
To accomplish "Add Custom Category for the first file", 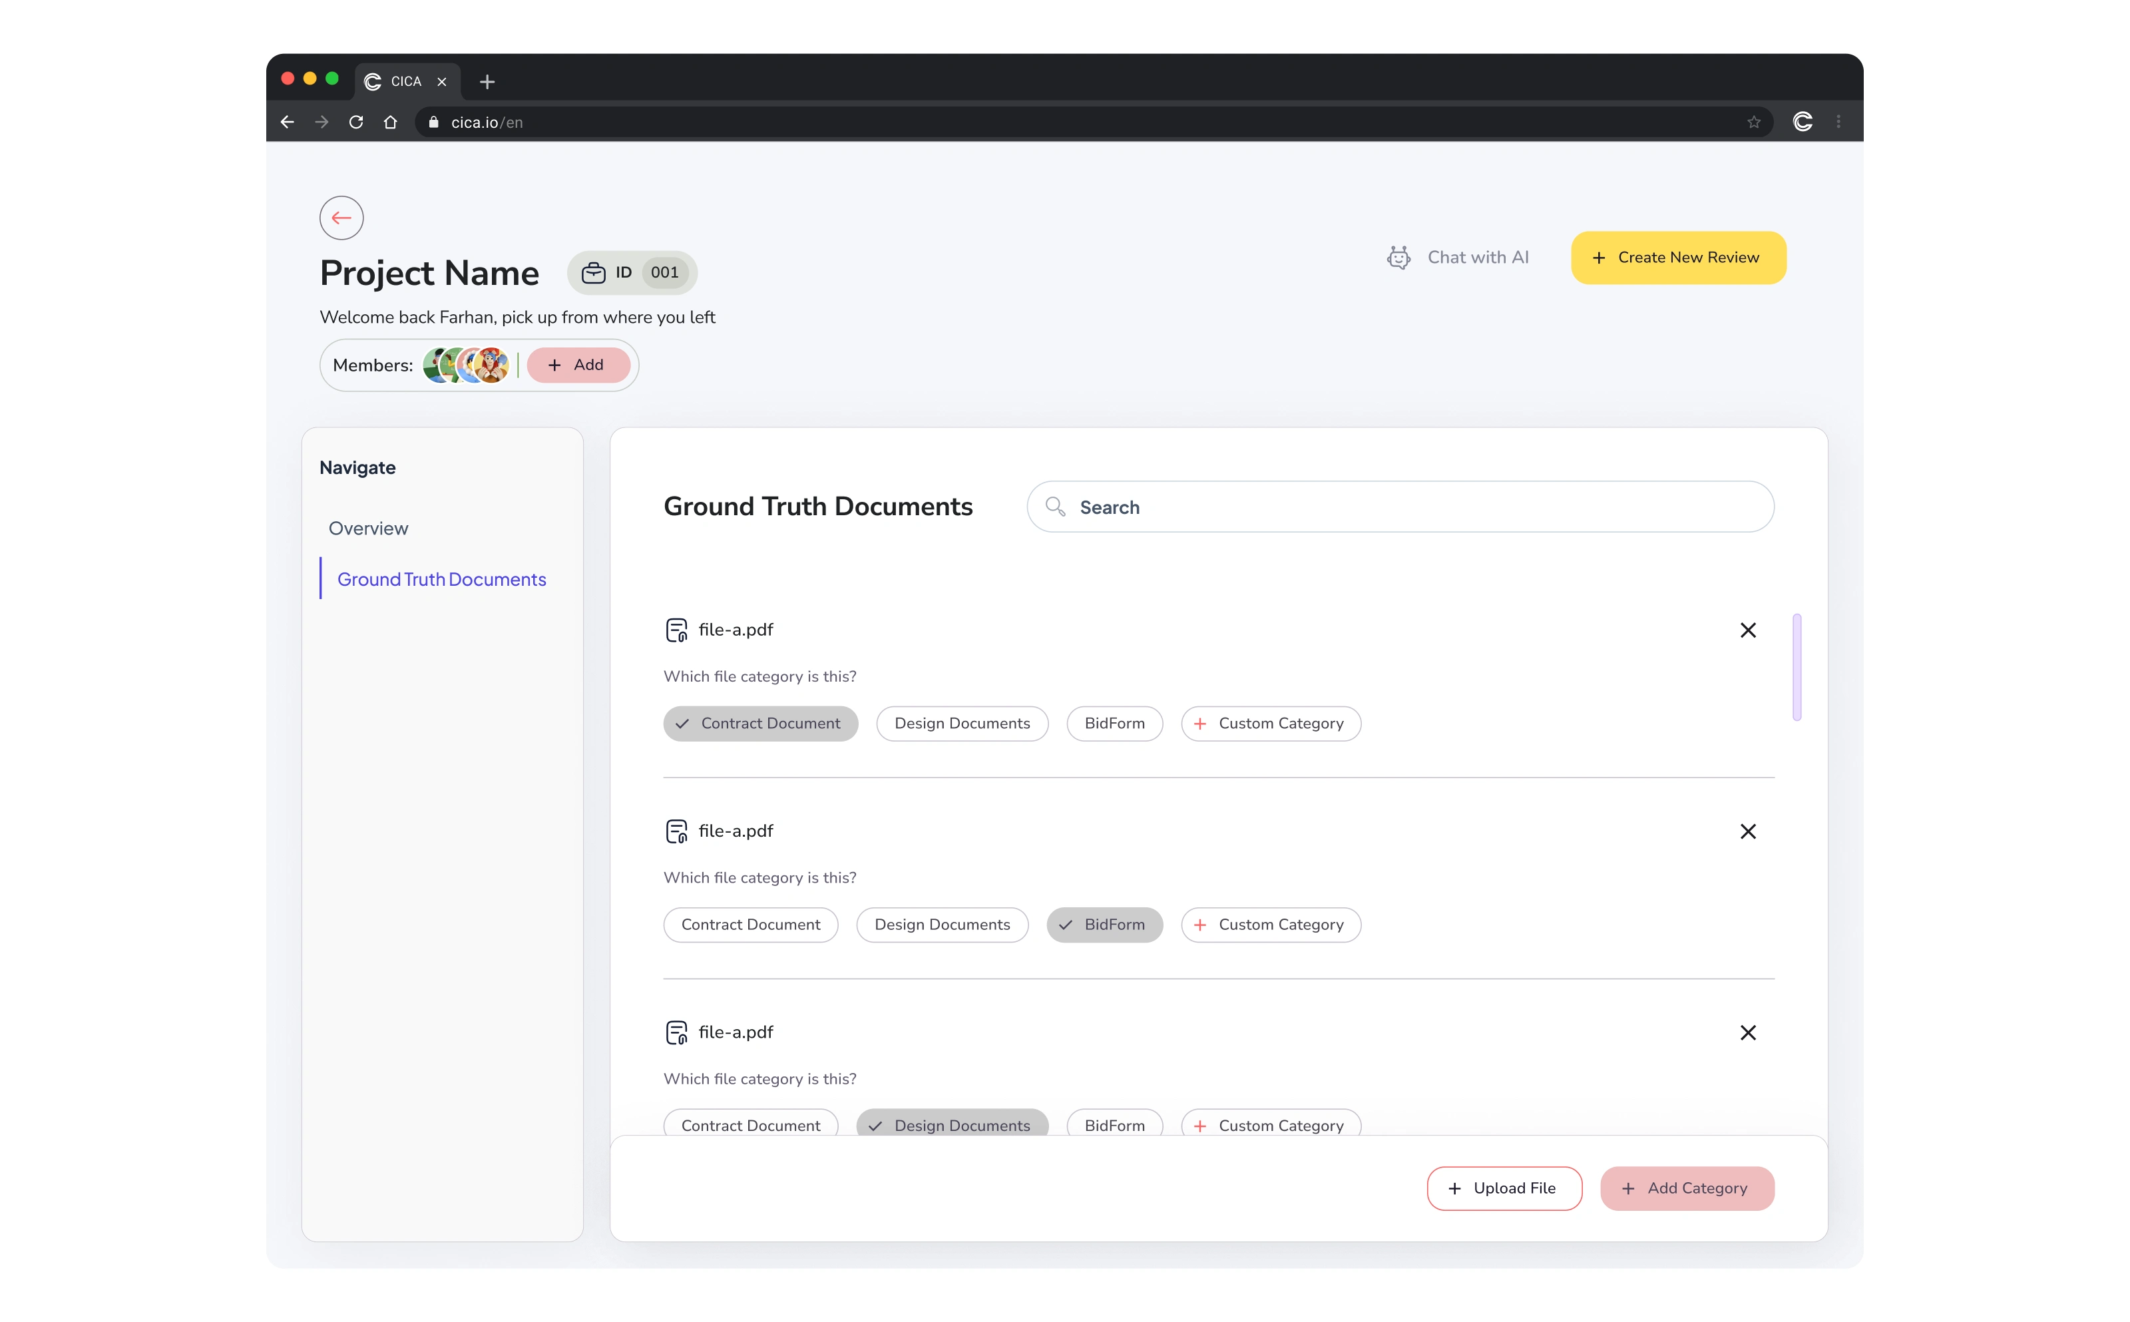I will (1270, 724).
